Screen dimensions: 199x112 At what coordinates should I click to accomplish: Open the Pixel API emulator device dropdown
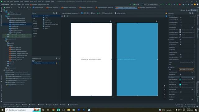(150, 5)
